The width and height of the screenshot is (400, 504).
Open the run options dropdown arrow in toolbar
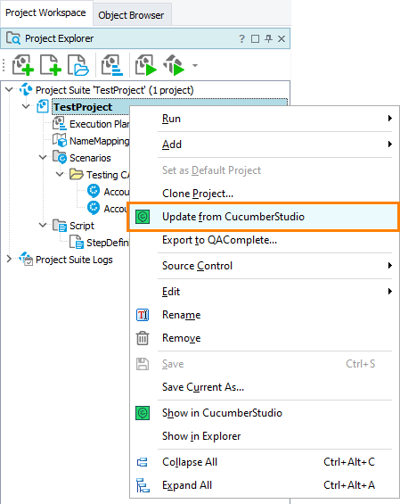[195, 65]
